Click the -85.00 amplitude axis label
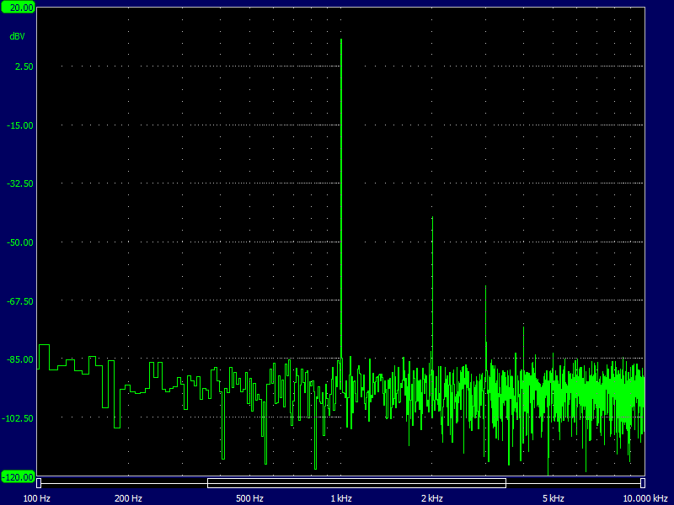This screenshot has height=505, width=674. pyautogui.click(x=20, y=360)
